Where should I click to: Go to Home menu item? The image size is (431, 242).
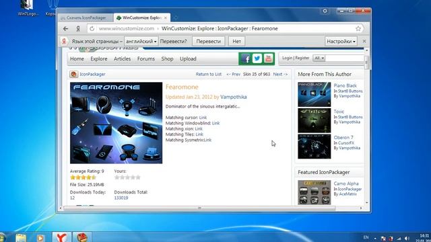(77, 58)
